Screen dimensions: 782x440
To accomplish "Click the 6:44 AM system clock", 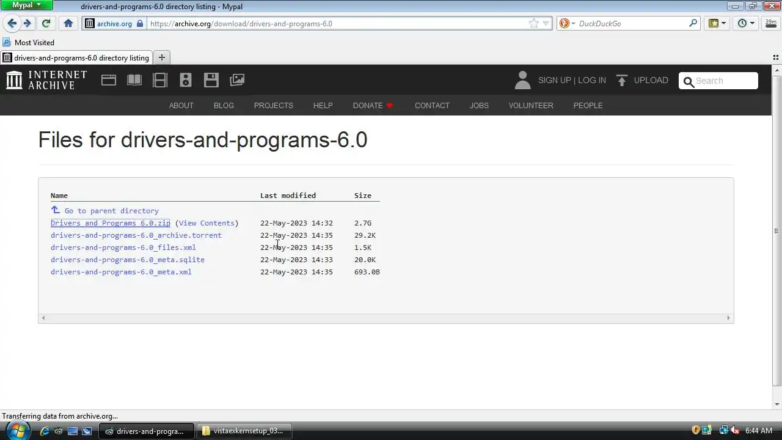I will click(x=759, y=431).
